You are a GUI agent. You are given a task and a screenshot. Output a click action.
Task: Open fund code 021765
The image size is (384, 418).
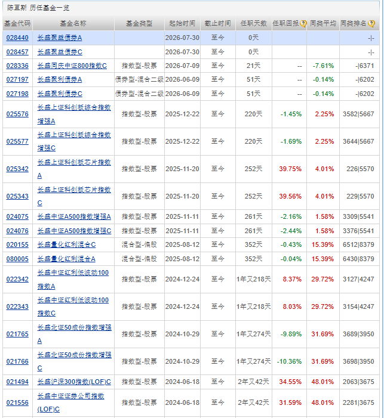coord(17,335)
